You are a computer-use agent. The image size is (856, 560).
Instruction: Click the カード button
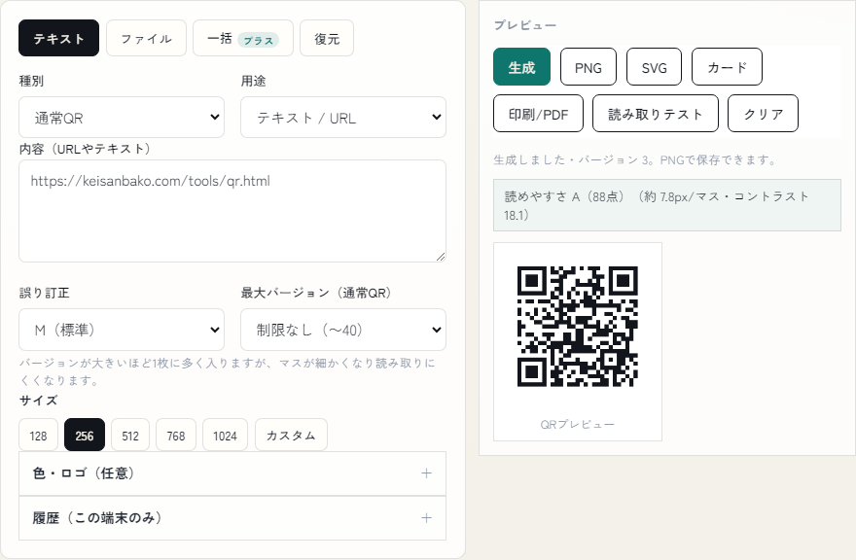tap(727, 67)
